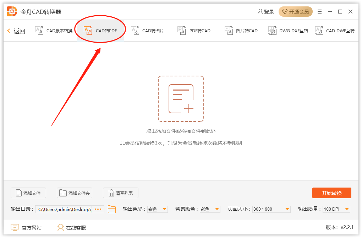Click the 添加文件夹 button
Viewport: 362px width, 238px height.
pyautogui.click(x=75, y=193)
